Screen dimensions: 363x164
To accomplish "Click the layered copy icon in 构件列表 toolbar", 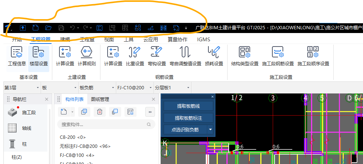I will [x=115, y=112].
